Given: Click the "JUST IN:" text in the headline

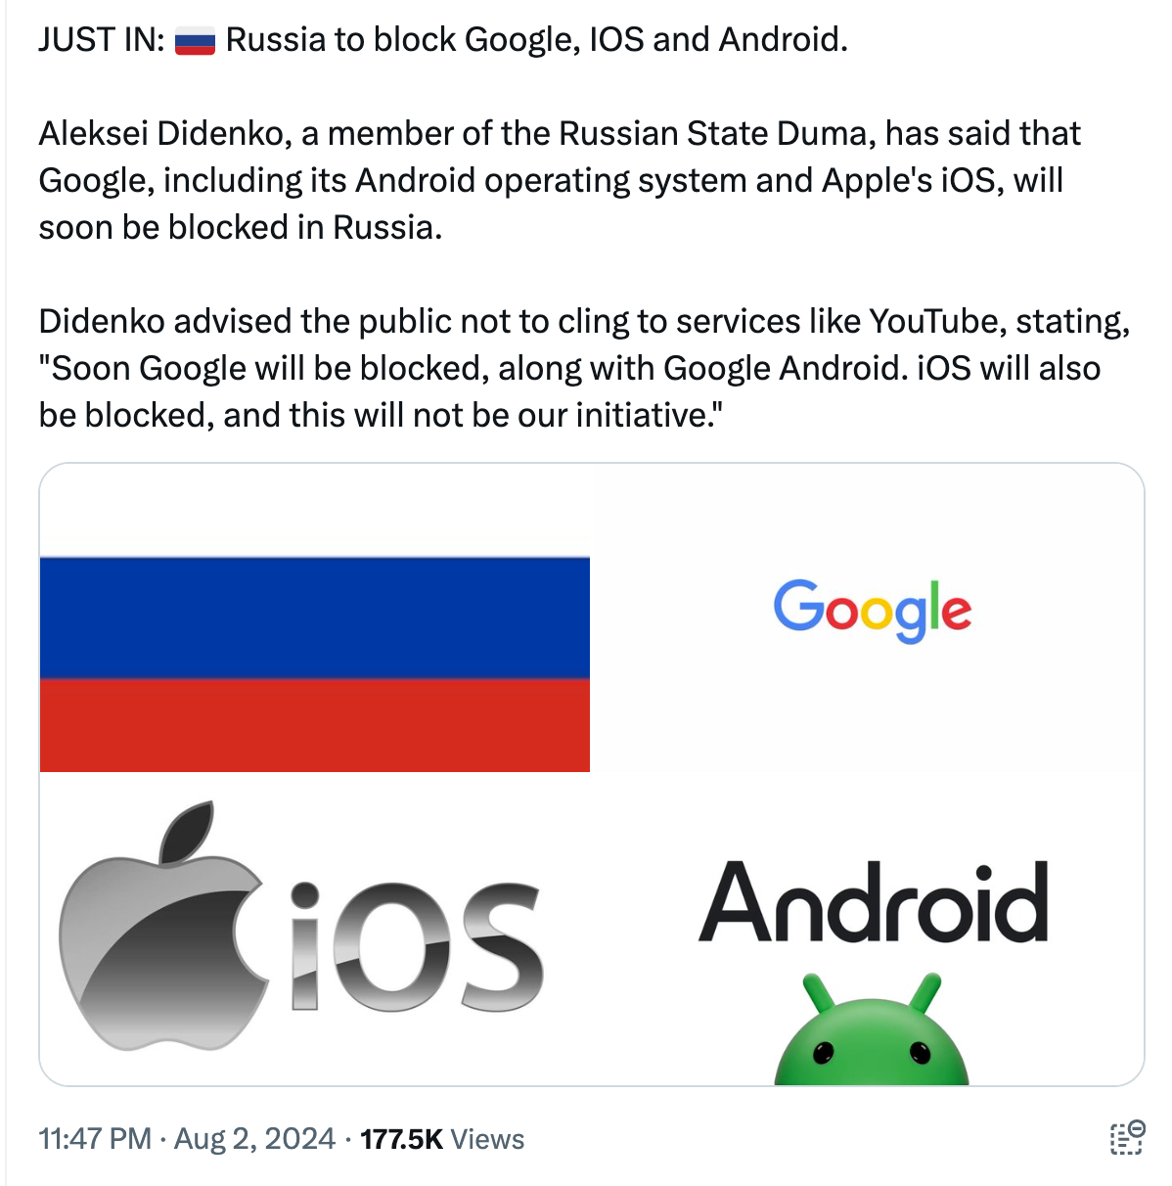Looking at the screenshot, I should click(x=101, y=40).
